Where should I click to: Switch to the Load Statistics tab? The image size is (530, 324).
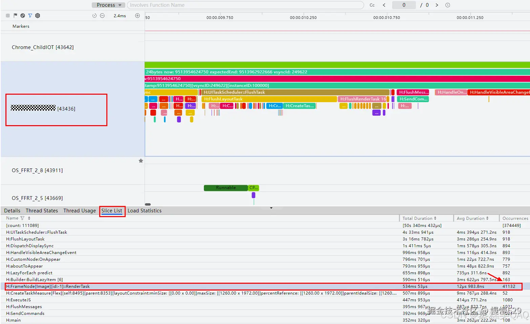click(145, 211)
